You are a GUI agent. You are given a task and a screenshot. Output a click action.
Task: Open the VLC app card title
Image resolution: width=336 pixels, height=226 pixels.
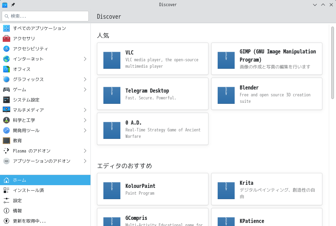pyautogui.click(x=130, y=52)
